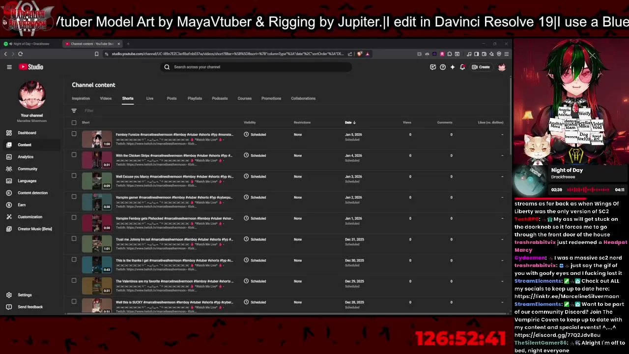629x354 pixels.
Task: Open the Help question mark icon
Action: [x=443, y=67]
